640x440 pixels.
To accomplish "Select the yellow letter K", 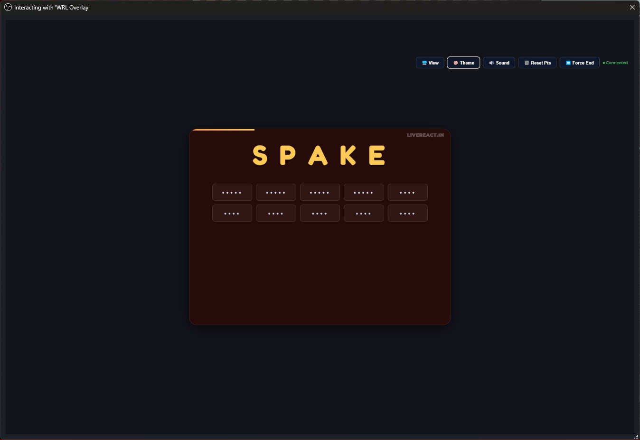I will [348, 155].
